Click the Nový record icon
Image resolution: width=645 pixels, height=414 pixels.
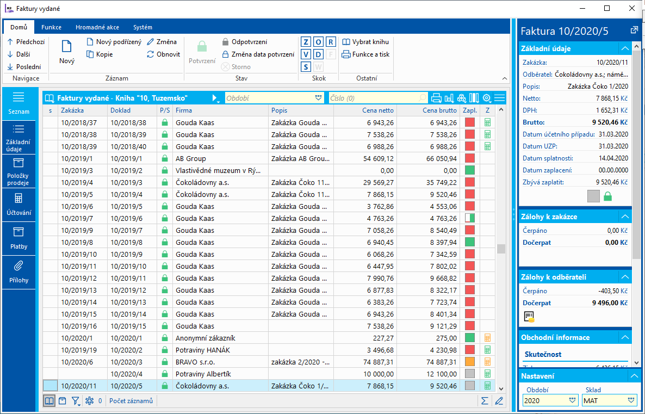coord(67,46)
